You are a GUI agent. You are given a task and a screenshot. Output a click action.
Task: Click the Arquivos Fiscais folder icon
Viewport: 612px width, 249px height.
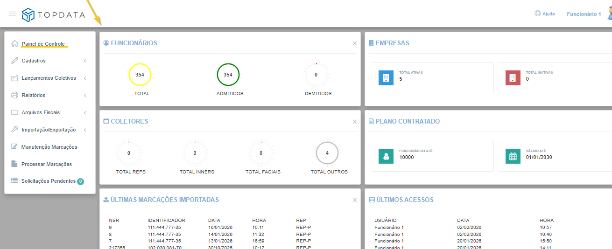point(14,112)
